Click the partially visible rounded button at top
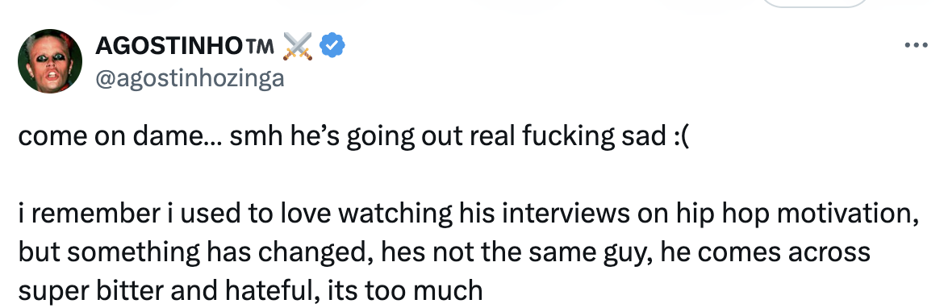944x308 pixels. tap(815, 3)
